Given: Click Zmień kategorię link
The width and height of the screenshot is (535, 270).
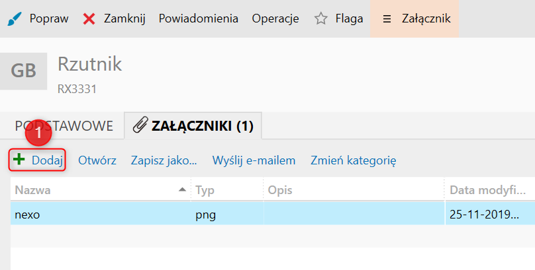Looking at the screenshot, I should click(x=353, y=160).
